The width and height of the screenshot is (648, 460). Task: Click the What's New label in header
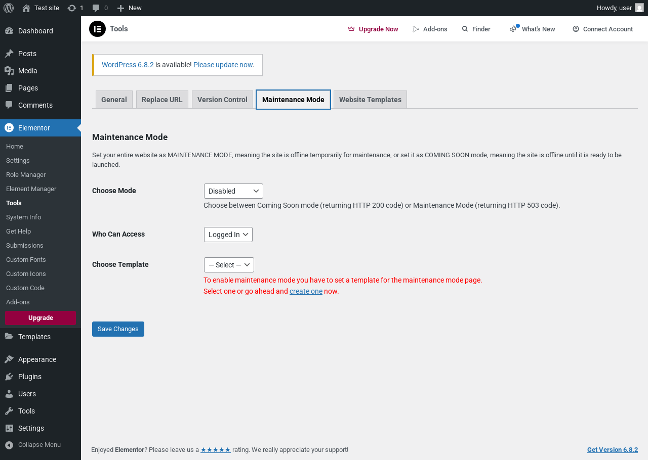pos(539,29)
